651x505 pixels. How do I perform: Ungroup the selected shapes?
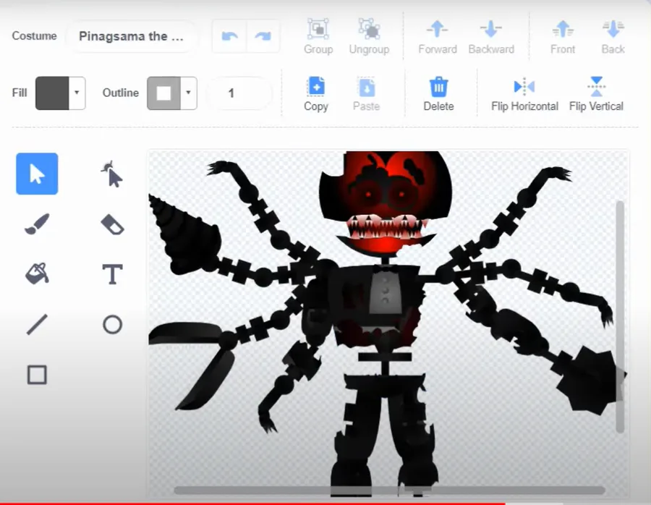tap(369, 37)
